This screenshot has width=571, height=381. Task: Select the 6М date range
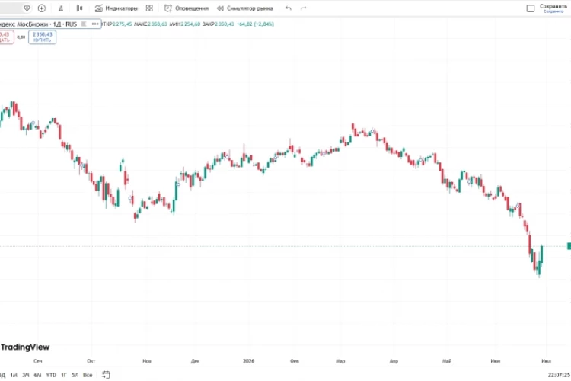(x=37, y=375)
